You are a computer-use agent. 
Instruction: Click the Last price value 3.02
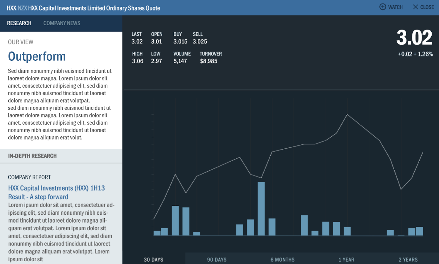[137, 42]
